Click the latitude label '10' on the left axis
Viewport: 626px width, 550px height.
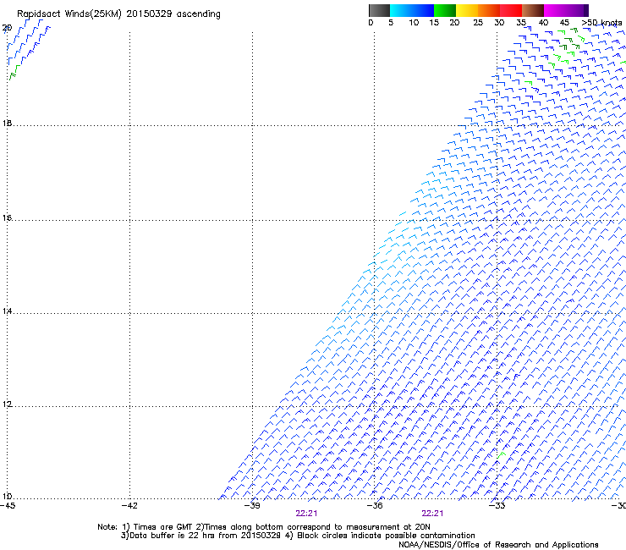tap(7, 497)
